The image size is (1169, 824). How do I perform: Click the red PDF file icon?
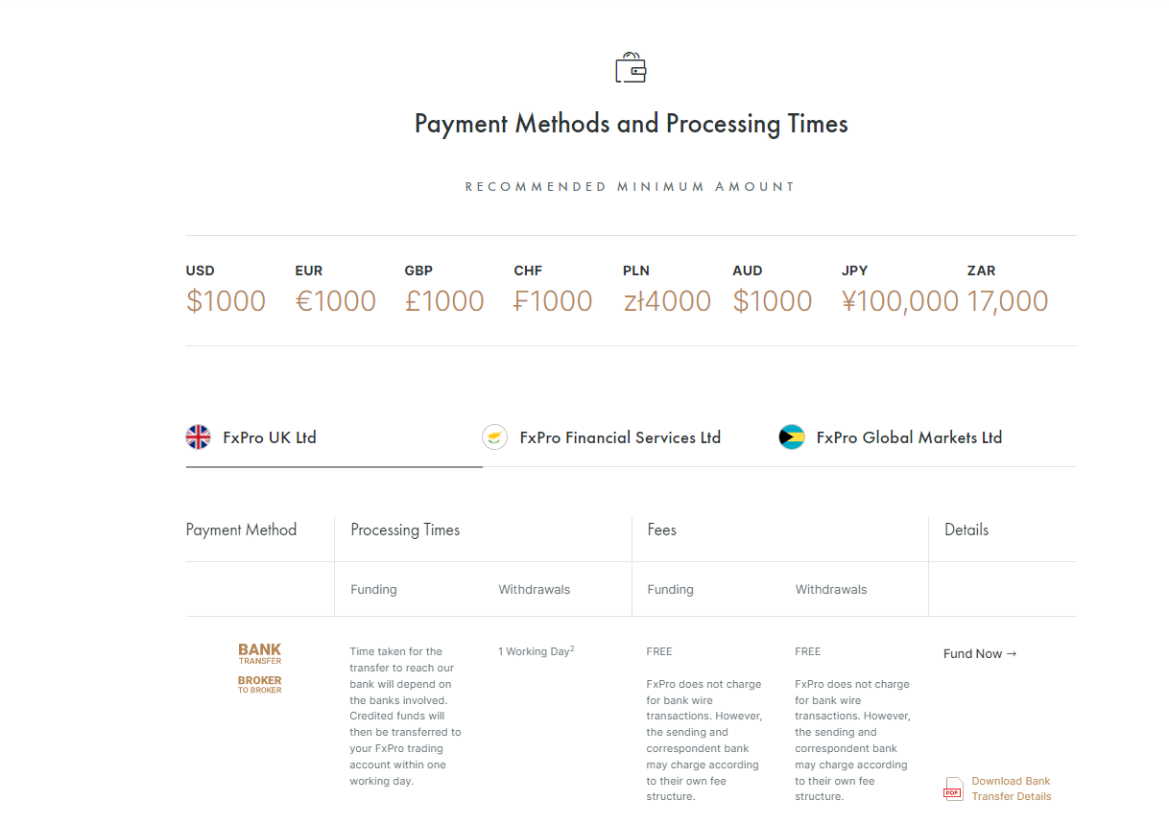953,789
